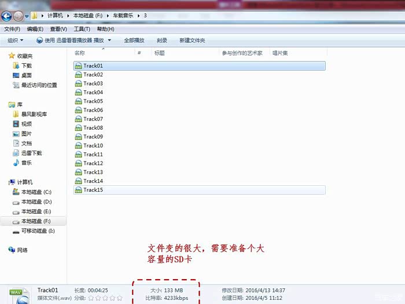Expand the 播放 dropdown arrow in toolbar
The width and height of the screenshot is (405, 304).
[110, 41]
